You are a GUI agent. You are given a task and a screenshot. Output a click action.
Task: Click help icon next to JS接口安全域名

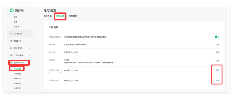coord(61,72)
